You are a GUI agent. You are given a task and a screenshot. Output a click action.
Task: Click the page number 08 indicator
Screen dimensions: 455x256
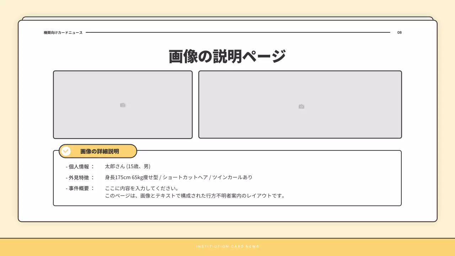tap(399, 32)
